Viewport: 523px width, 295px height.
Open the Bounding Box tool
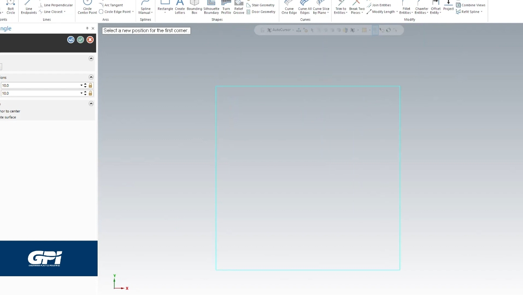[194, 8]
